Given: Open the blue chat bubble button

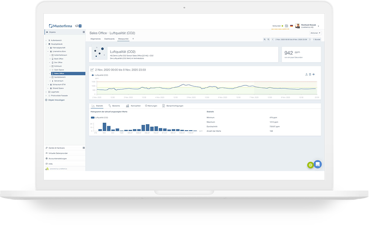Looking at the screenshot, I should click(317, 164).
